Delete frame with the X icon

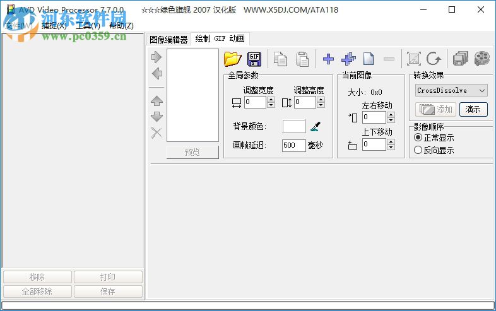tap(156, 133)
